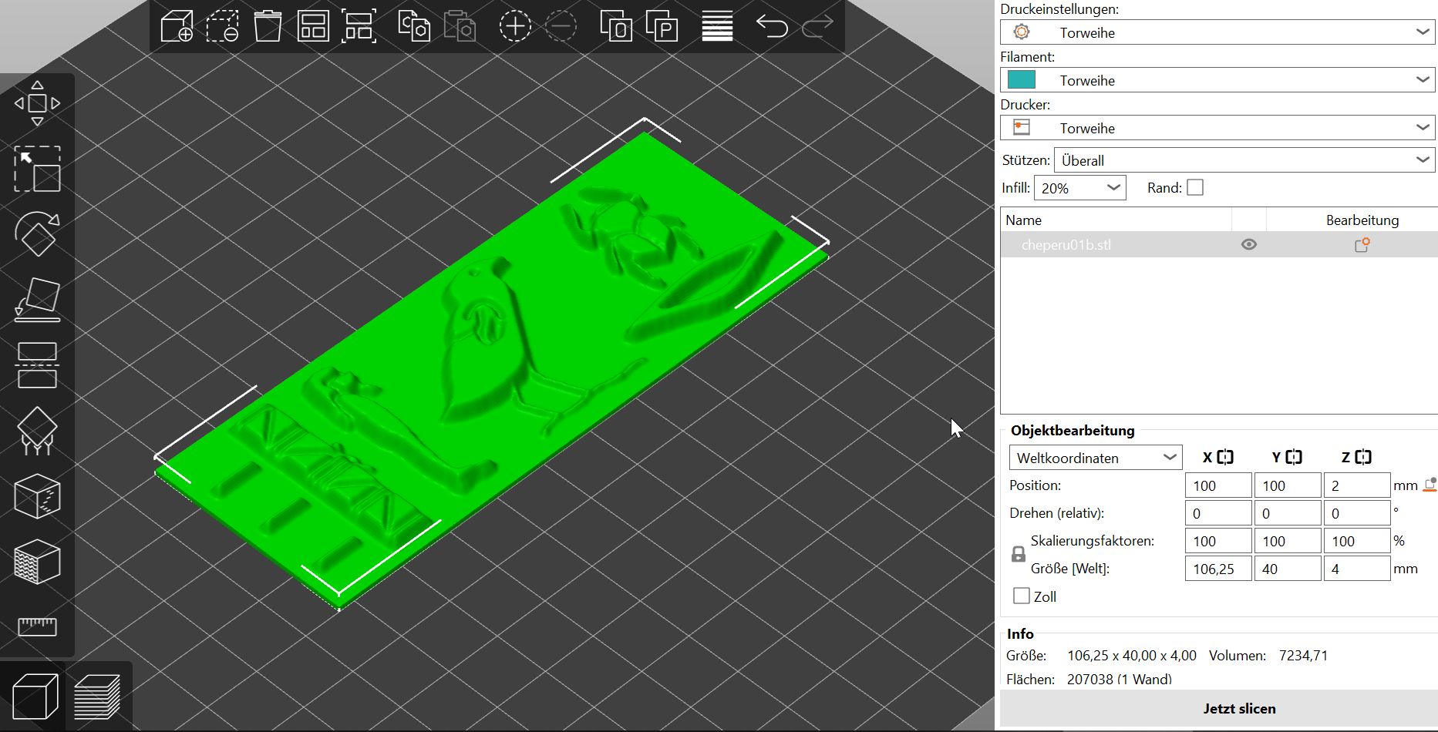Select the hatched cube tool in sidebar
This screenshot has width=1438, height=732.
tap(37, 562)
